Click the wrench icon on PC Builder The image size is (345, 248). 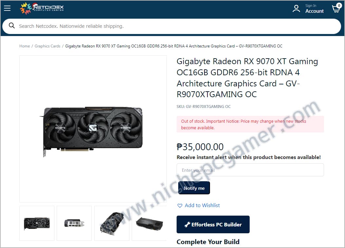point(187,224)
